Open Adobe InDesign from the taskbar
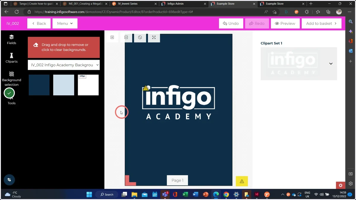This screenshot has width=356, height=200. click(x=257, y=194)
